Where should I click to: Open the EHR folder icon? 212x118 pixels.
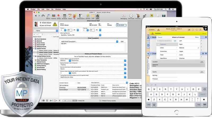click(93, 16)
